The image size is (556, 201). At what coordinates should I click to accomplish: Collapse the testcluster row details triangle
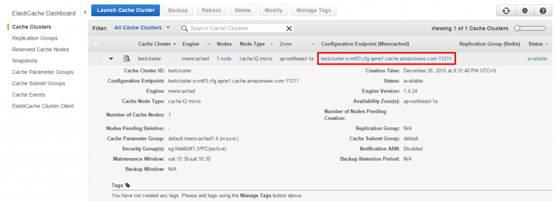pyautogui.click(x=111, y=59)
